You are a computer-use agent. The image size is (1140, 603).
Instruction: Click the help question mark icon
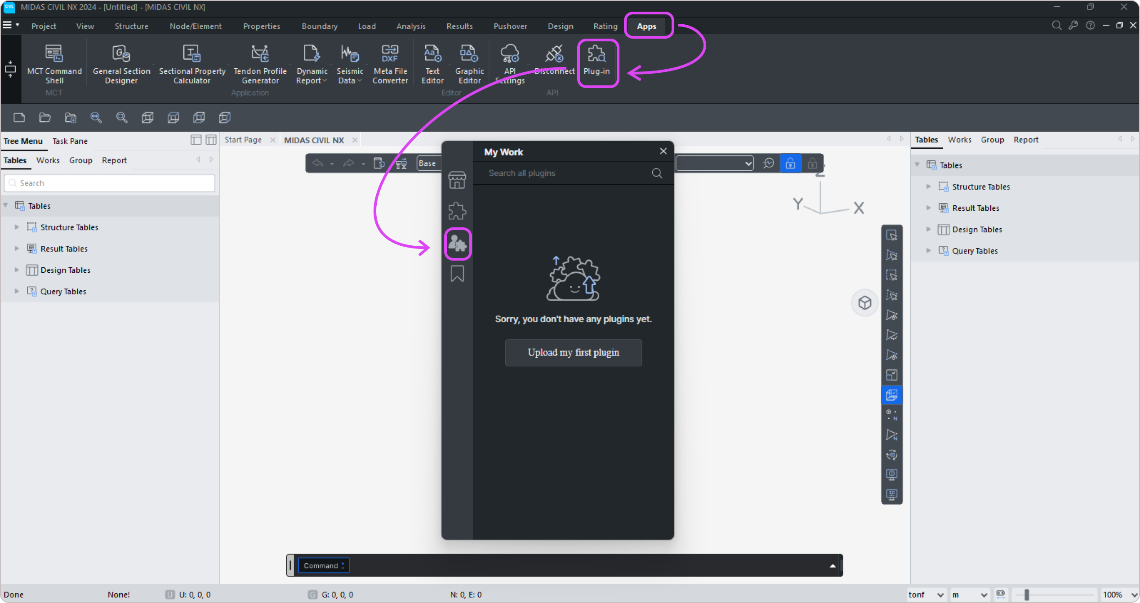coord(1091,26)
